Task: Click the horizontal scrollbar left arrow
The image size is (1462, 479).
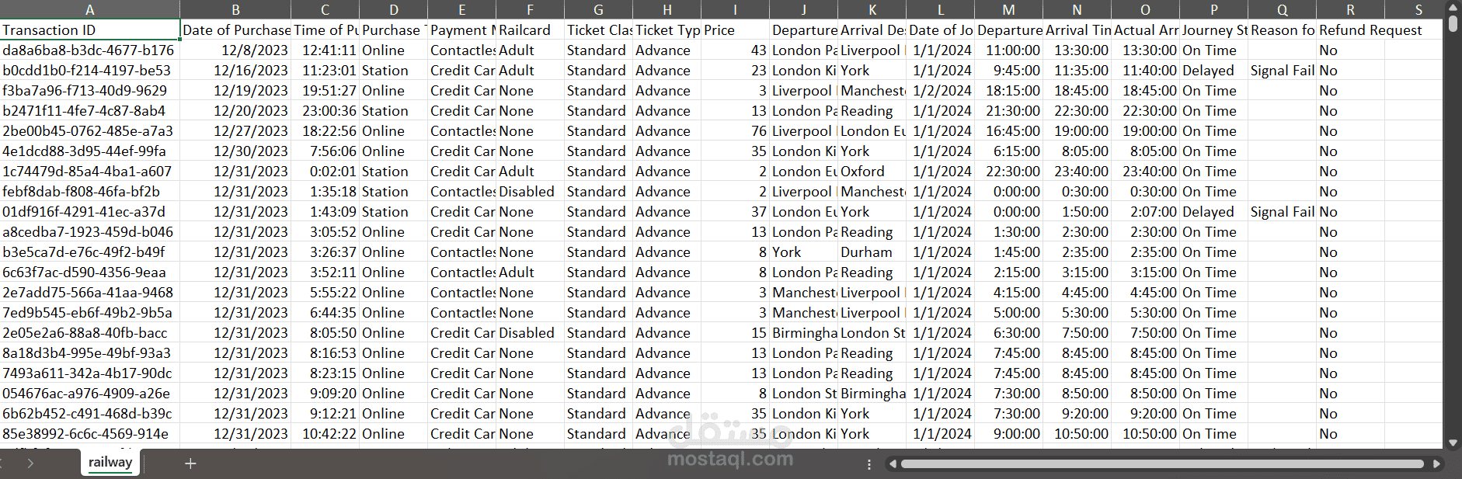Action: (x=893, y=464)
